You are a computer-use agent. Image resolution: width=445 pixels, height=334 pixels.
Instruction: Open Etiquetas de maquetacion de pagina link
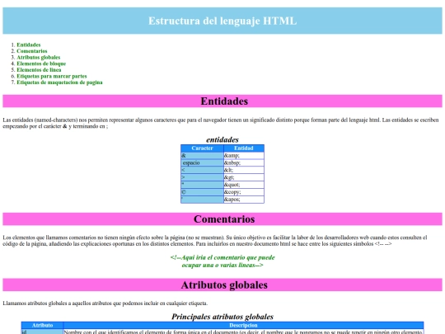[x=59, y=82]
